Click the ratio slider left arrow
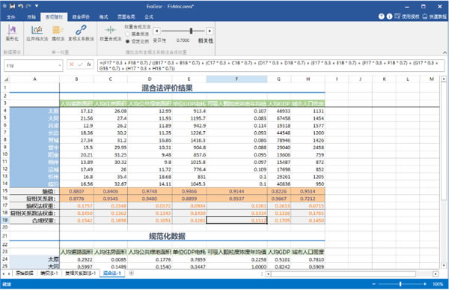Viewport: 449px width, 290px height. tap(156, 31)
